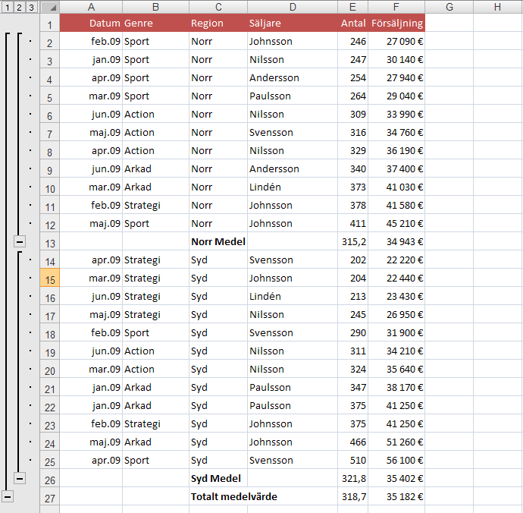523x513 pixels.
Task: Select Antal value 411
Action: [353, 223]
